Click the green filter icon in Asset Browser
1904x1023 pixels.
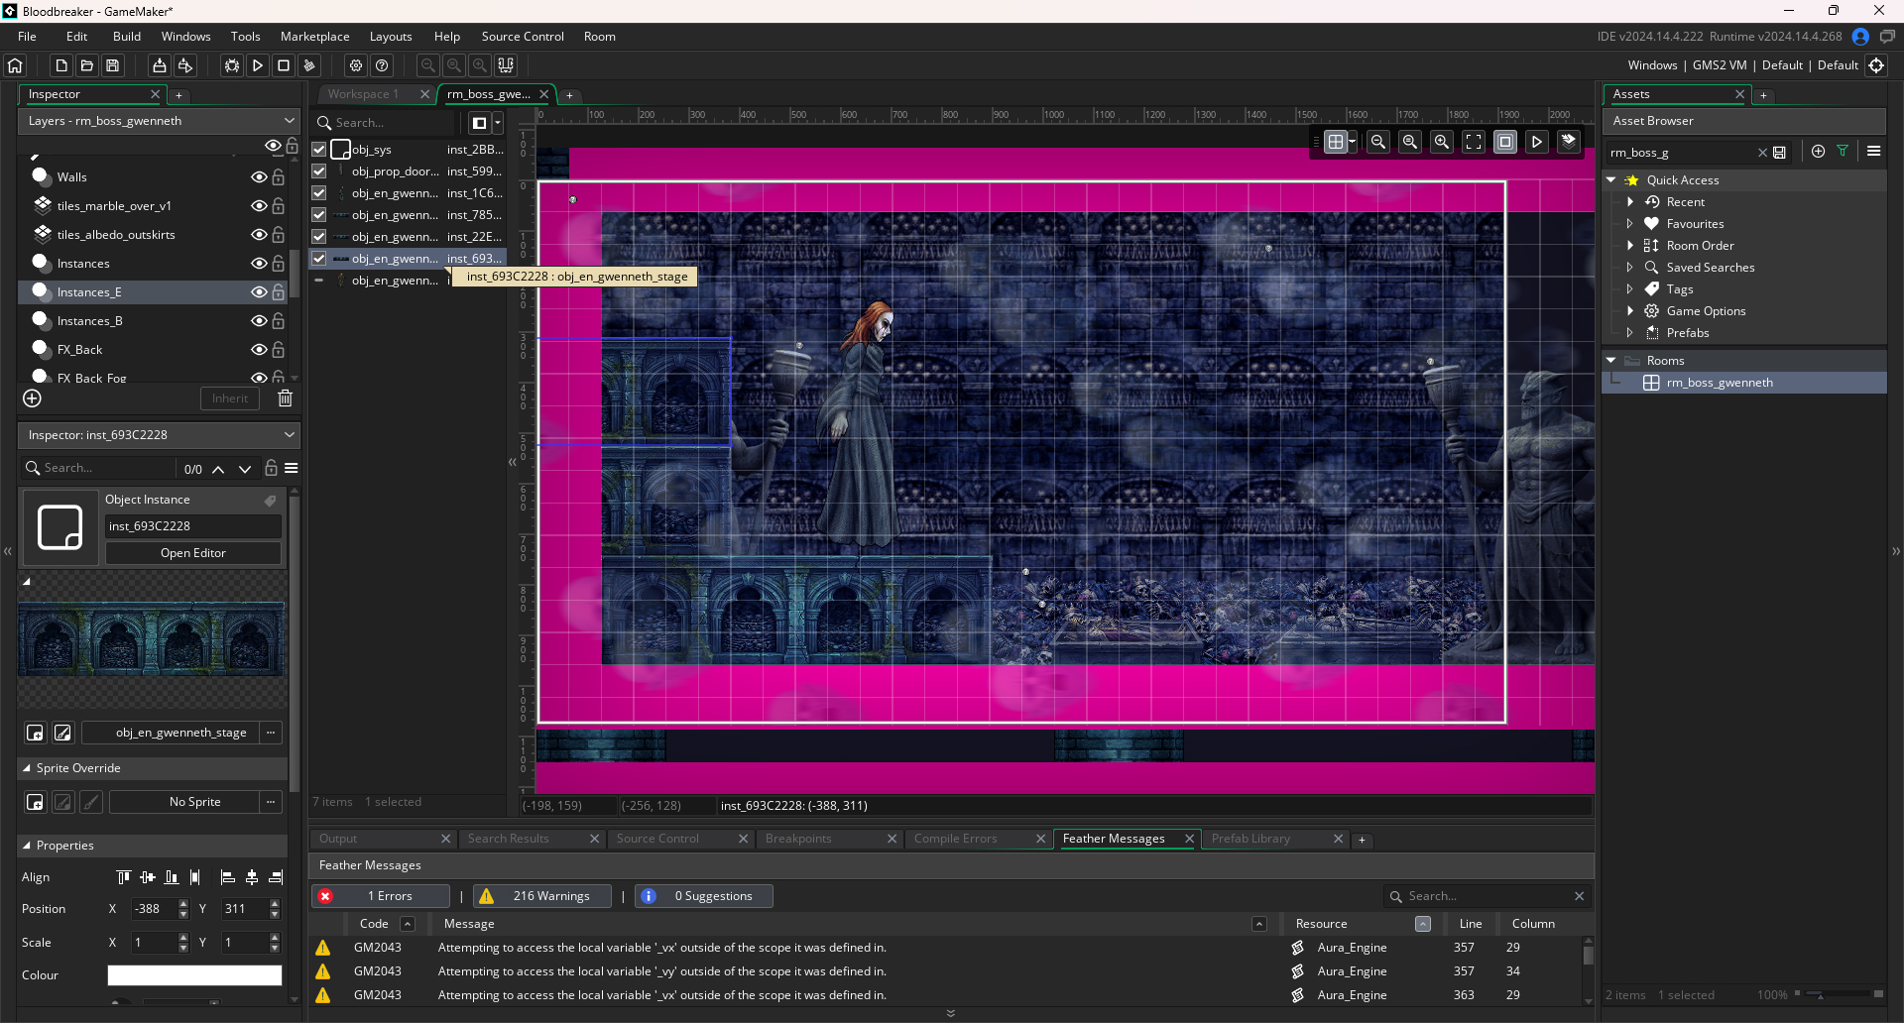(x=1843, y=152)
